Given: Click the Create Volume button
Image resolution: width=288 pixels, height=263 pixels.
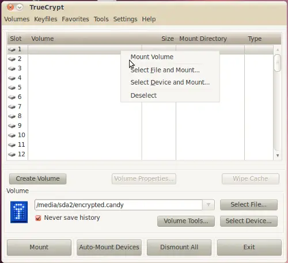Looking at the screenshot, I should coord(38,179).
